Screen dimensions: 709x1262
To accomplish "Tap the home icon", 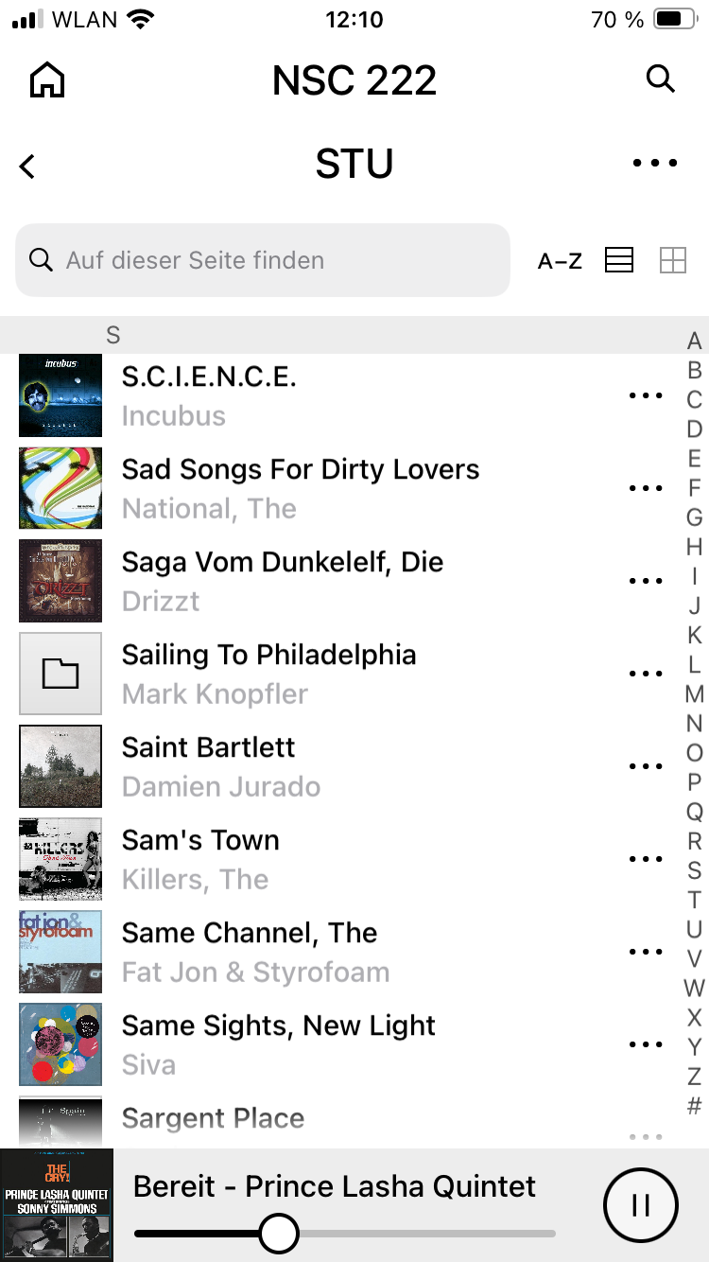I will click(47, 80).
